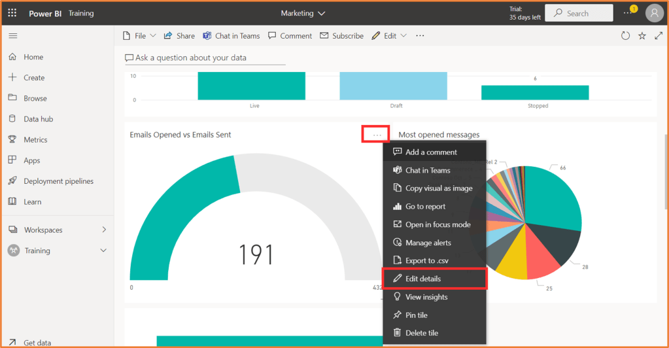Click the Stopped bar in chart

(535, 93)
